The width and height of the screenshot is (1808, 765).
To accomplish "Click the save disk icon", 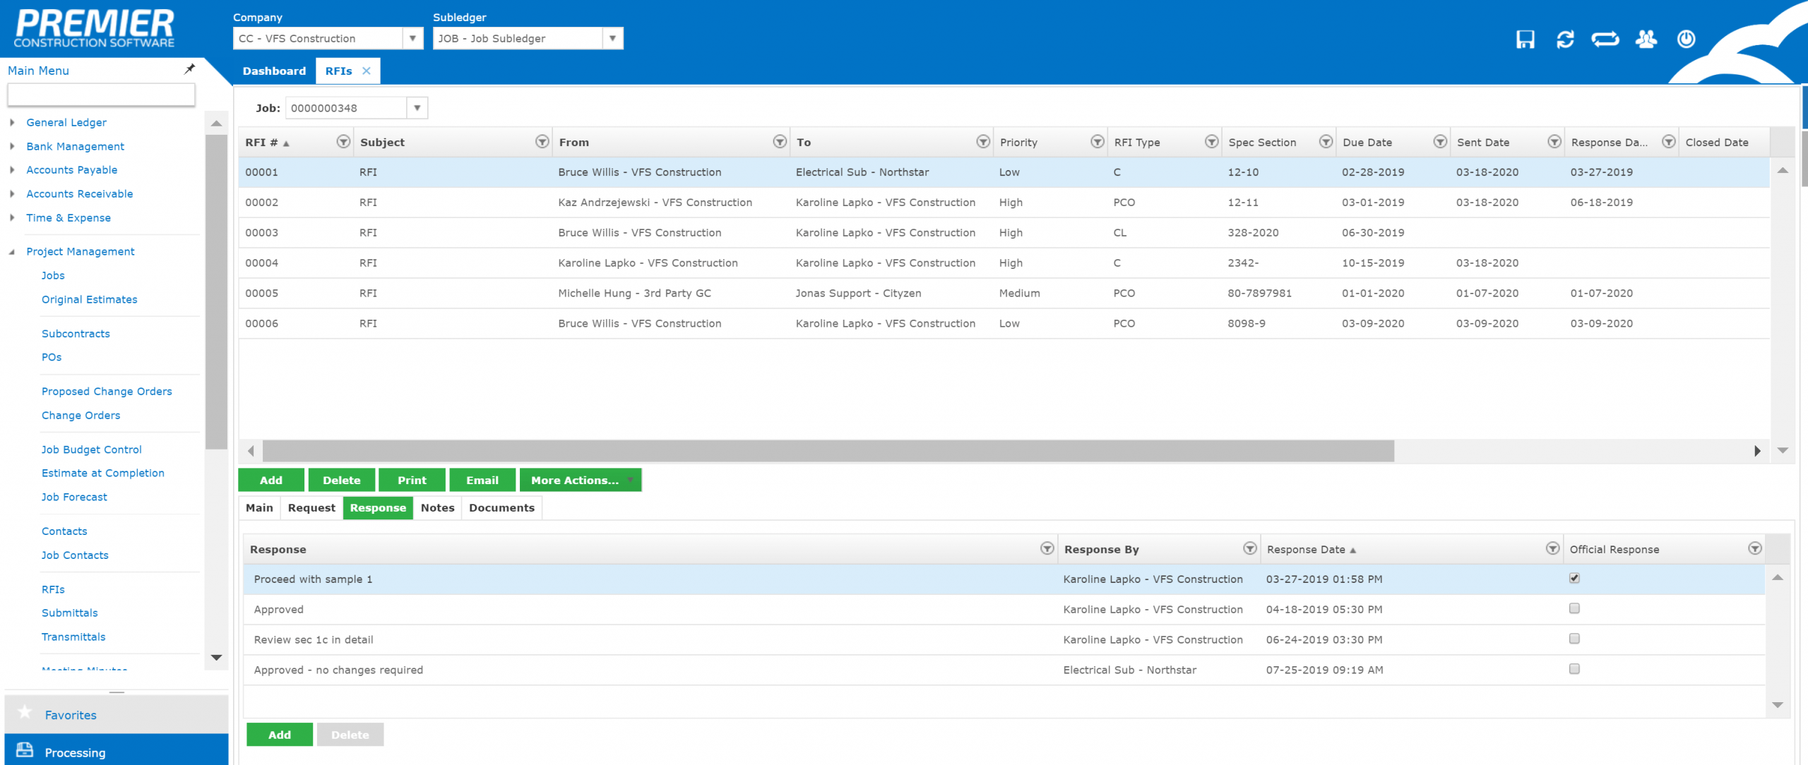I will (x=1525, y=40).
